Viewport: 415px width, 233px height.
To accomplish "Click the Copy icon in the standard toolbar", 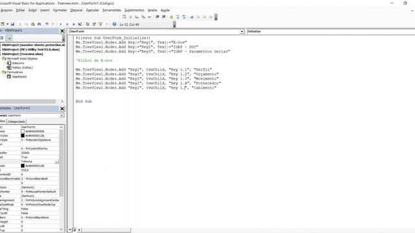I will (x=27, y=24).
